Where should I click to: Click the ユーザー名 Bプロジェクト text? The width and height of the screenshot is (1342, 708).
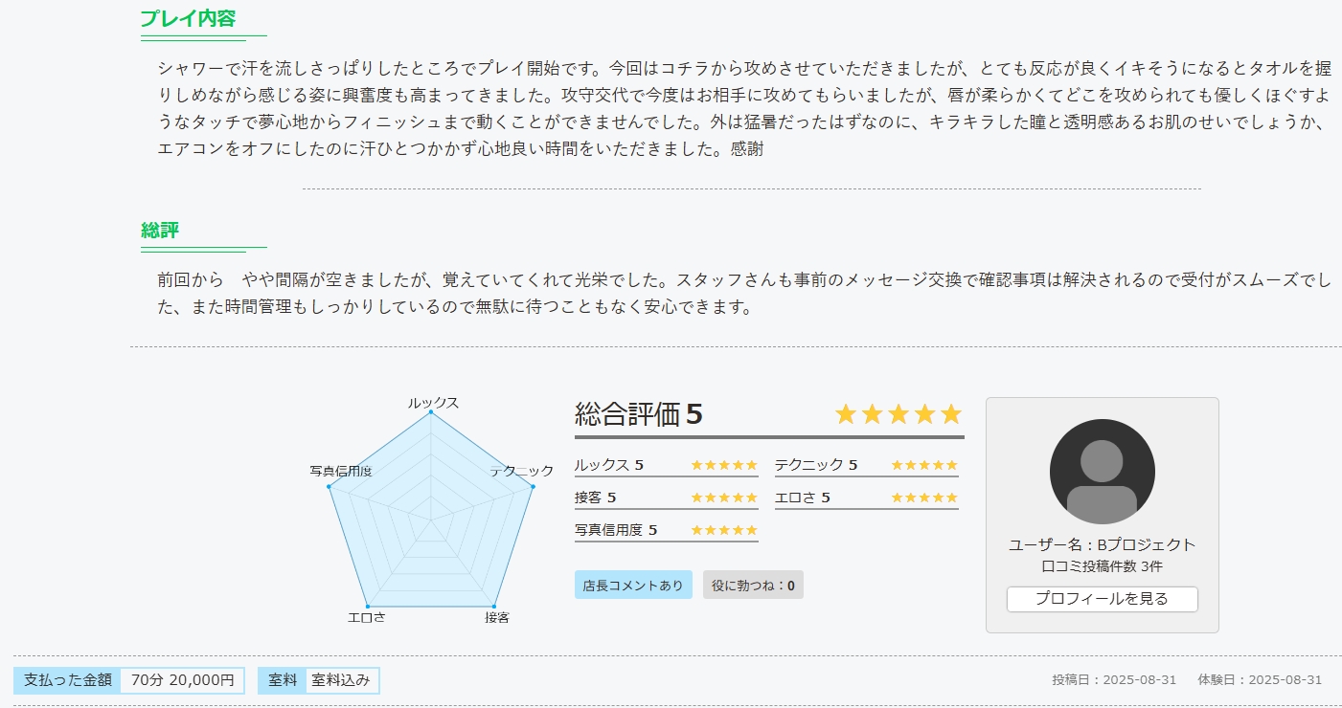coord(1102,545)
